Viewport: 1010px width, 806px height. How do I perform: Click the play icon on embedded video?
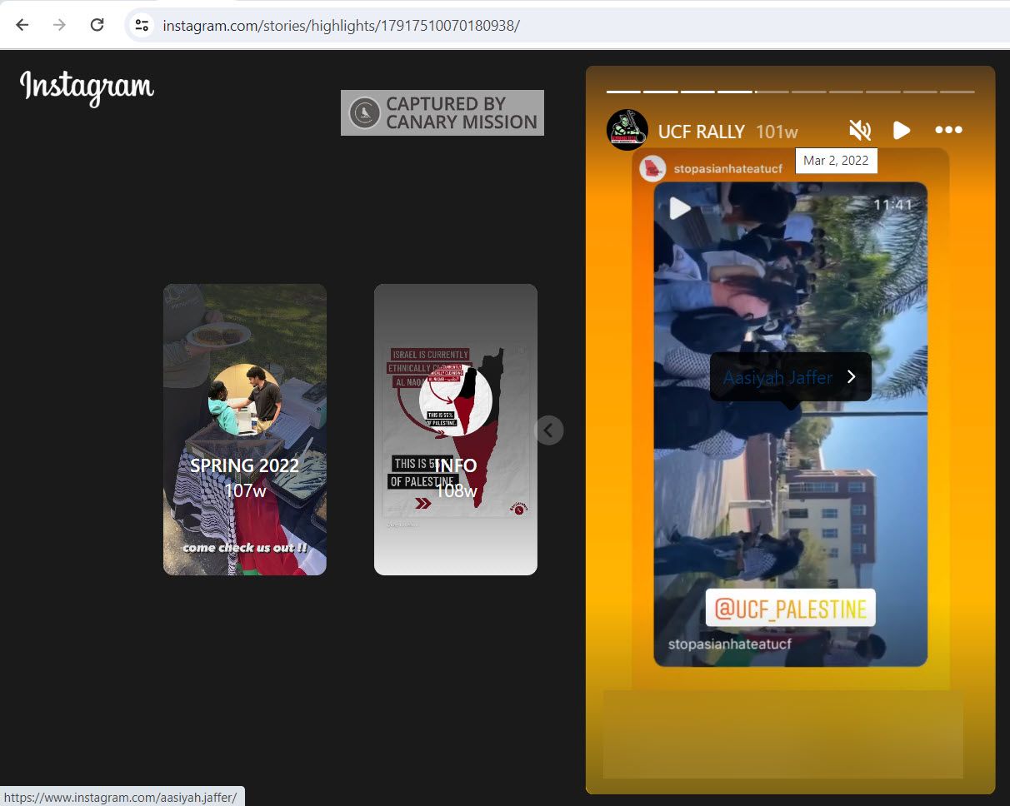[680, 207]
